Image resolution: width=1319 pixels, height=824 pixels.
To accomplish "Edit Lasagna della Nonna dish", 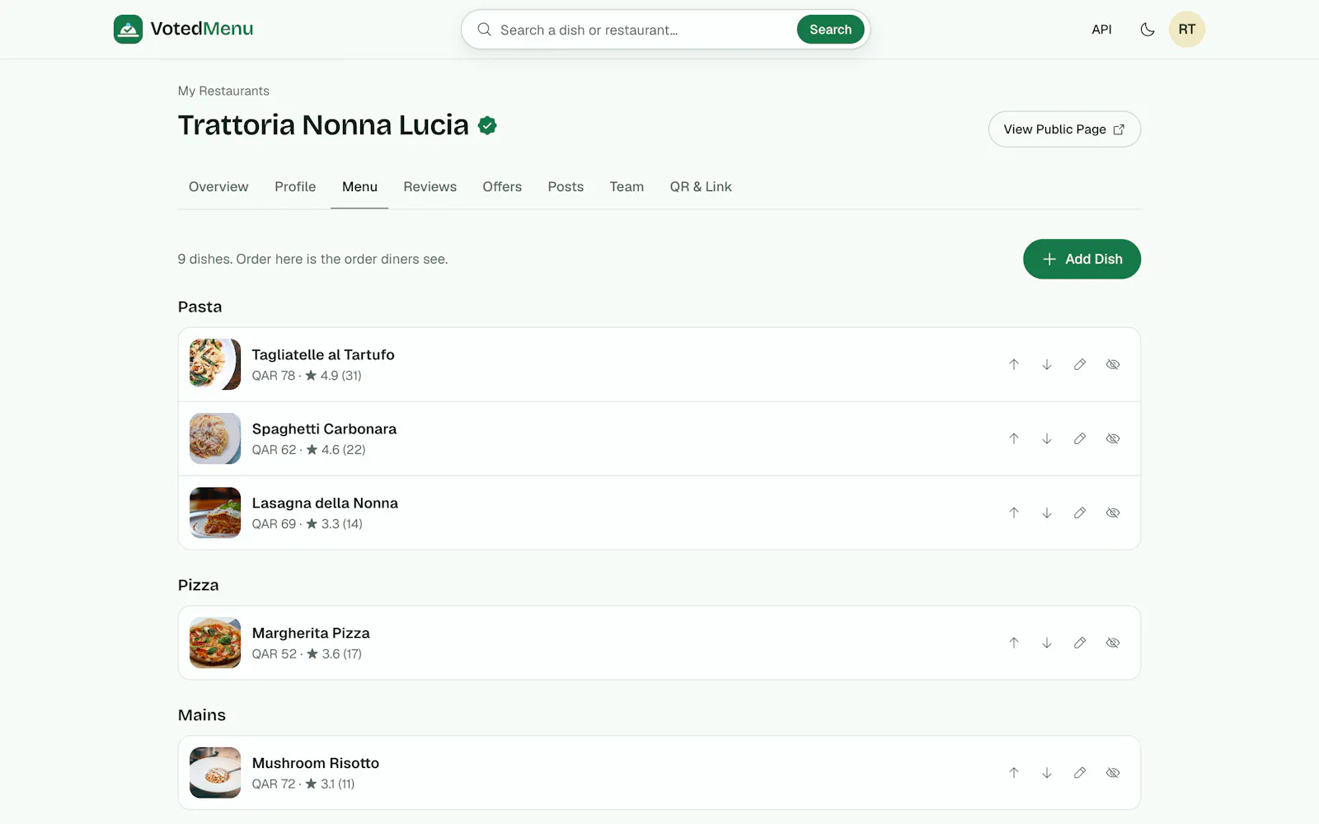I will coord(1080,513).
